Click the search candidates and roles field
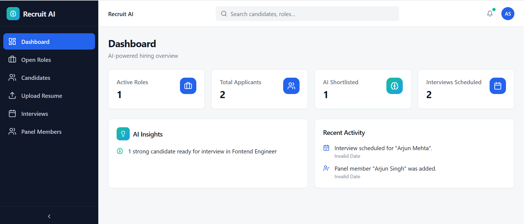 (x=307, y=14)
